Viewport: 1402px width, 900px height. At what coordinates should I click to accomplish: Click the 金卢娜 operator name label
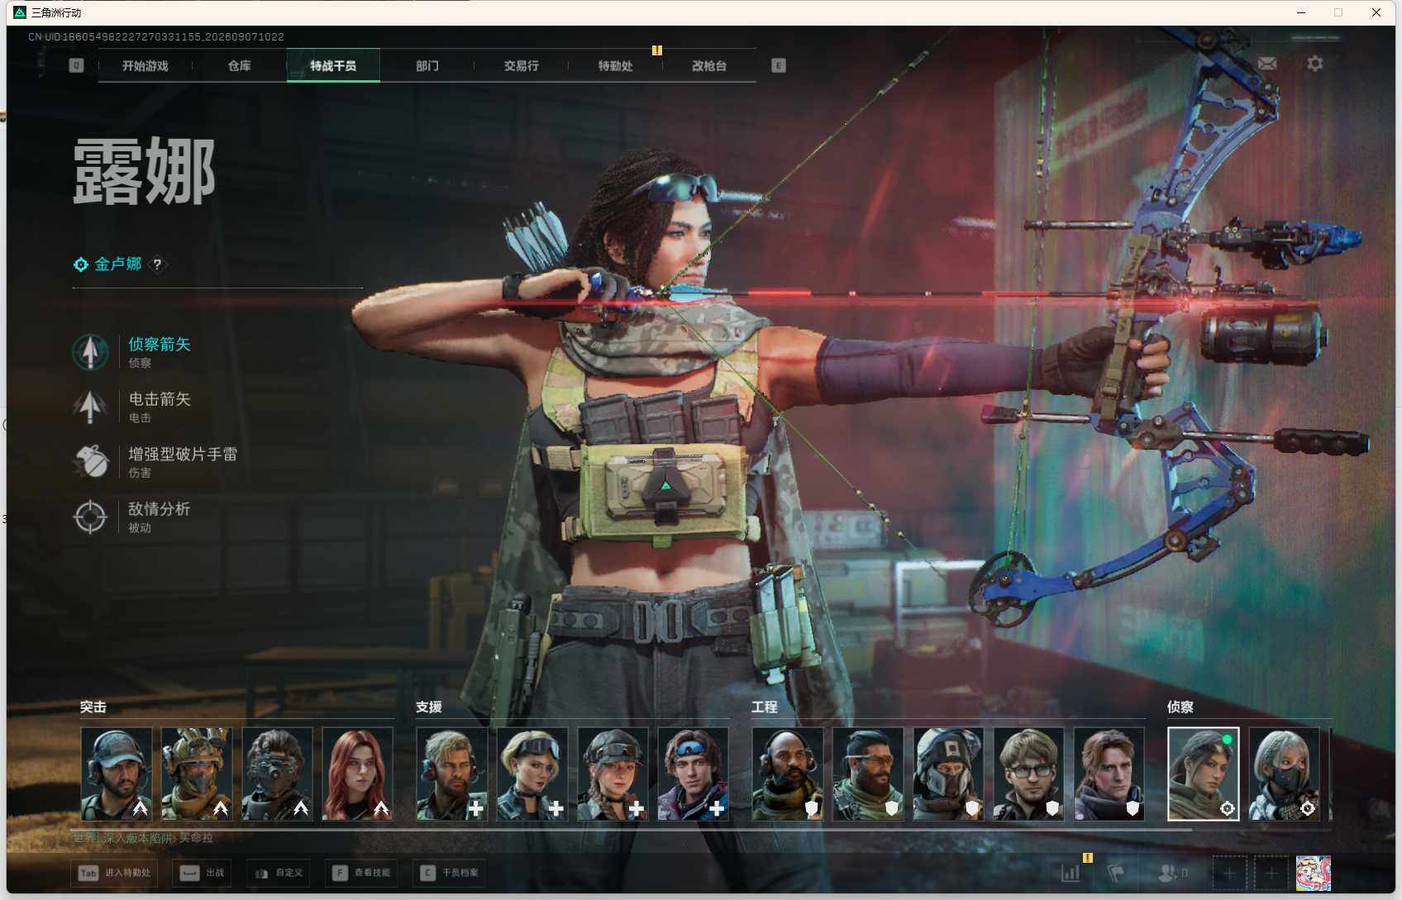(x=118, y=264)
